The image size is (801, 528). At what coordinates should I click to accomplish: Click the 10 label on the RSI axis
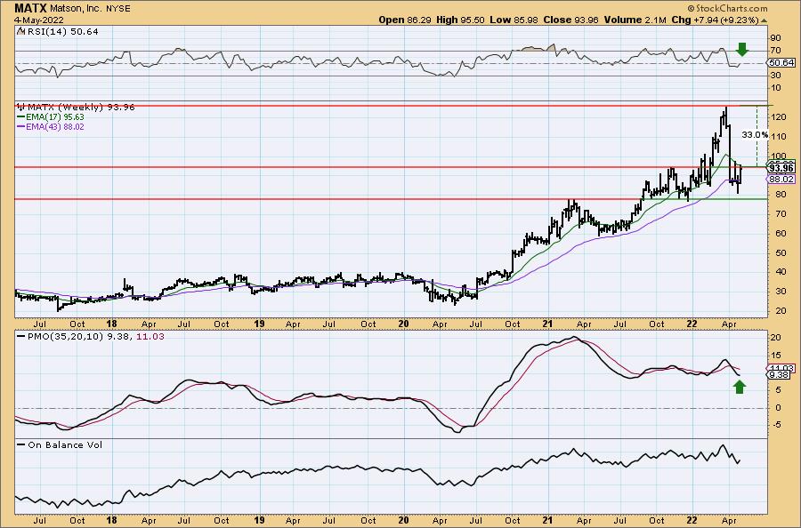pyautogui.click(x=776, y=88)
